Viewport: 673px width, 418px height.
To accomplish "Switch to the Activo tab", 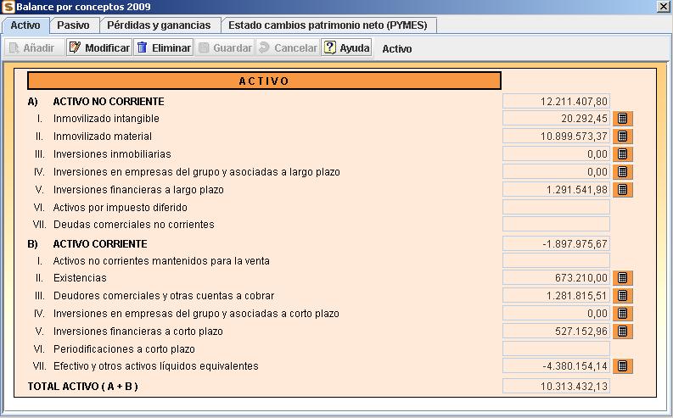I will 25,25.
